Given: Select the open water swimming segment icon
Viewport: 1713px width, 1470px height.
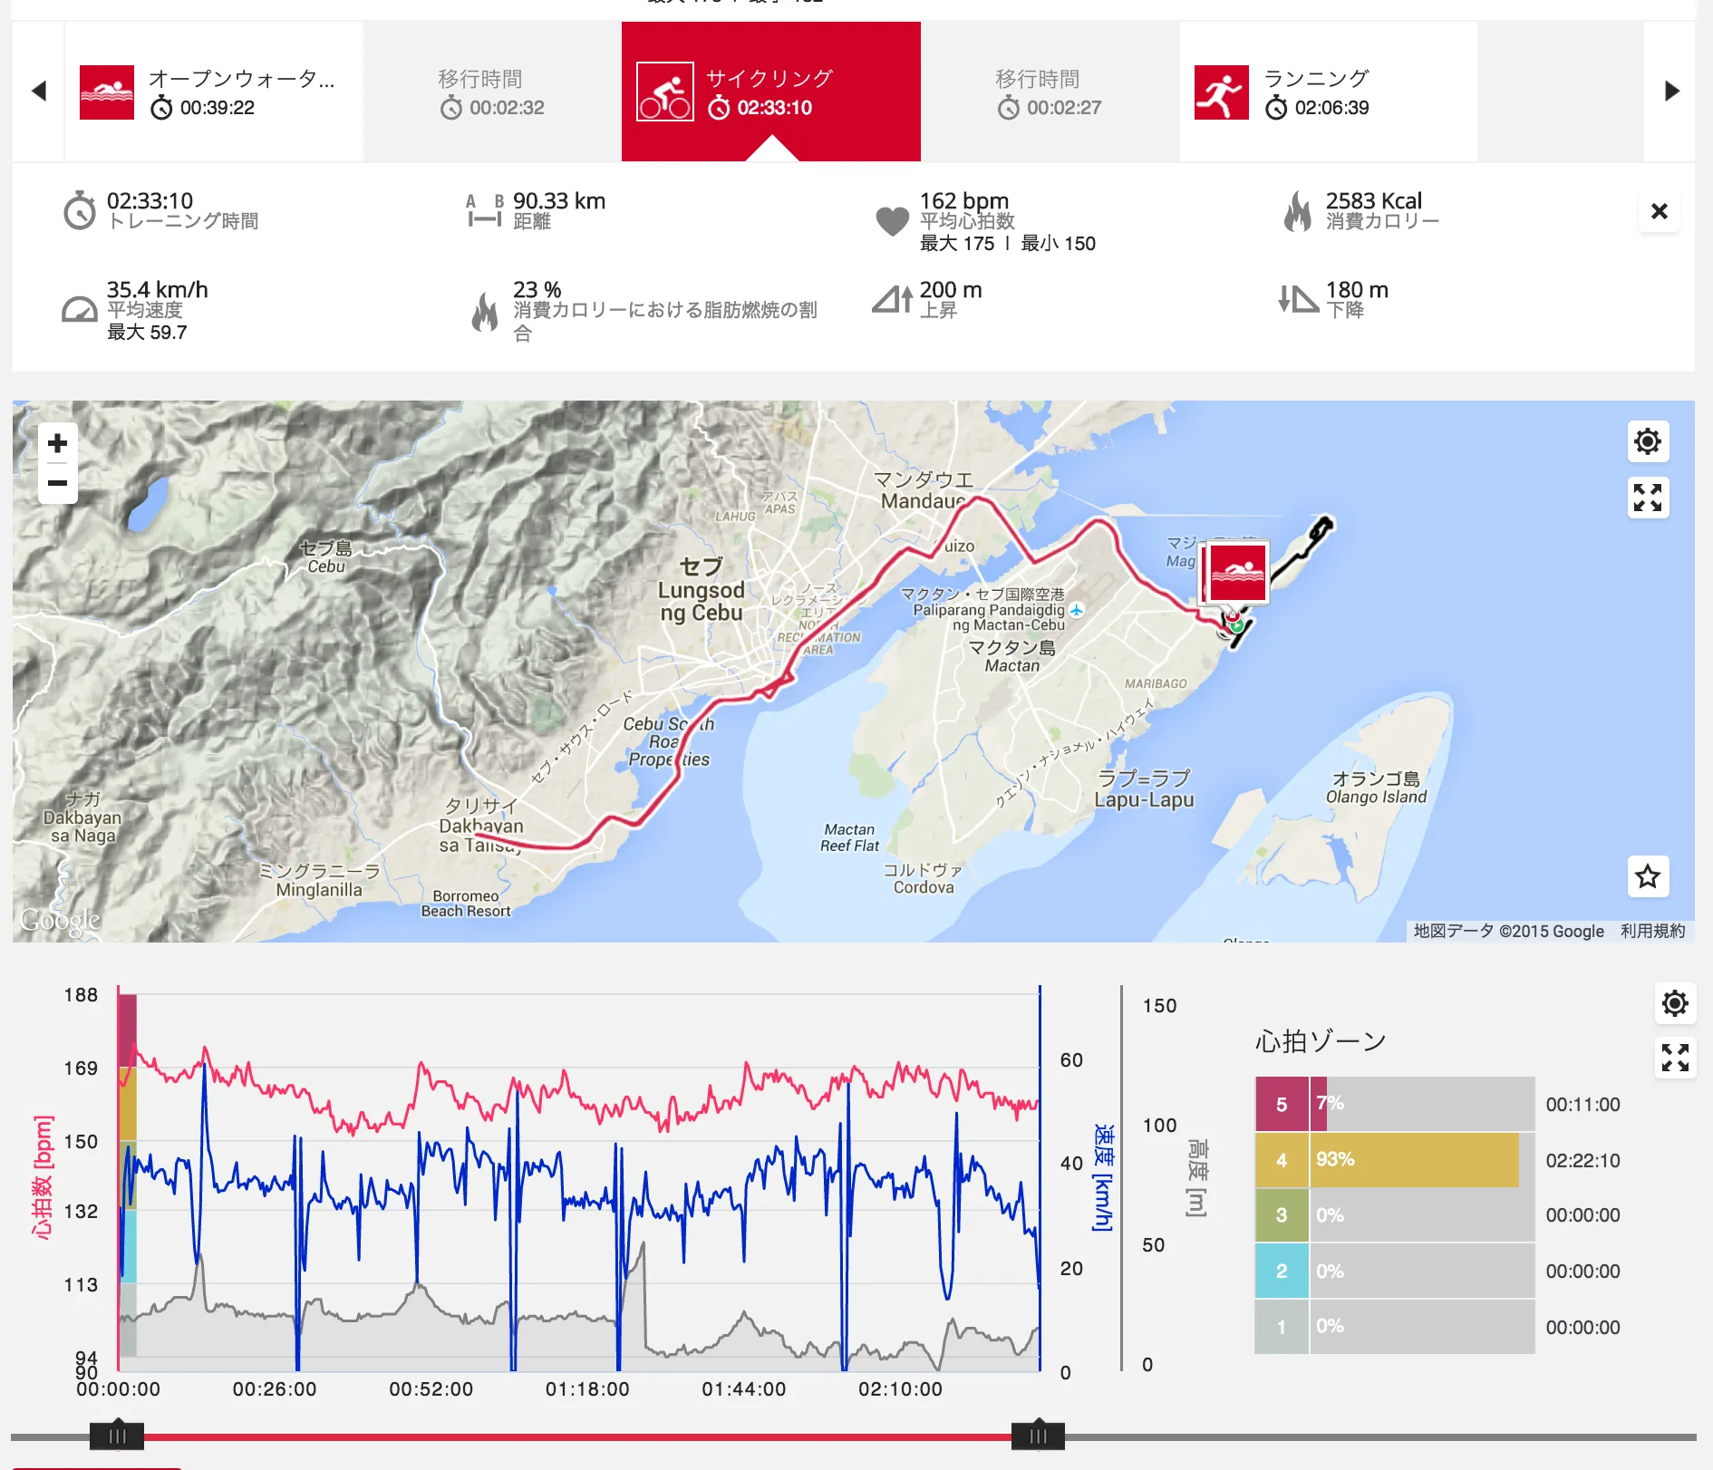Looking at the screenshot, I should click(x=109, y=91).
